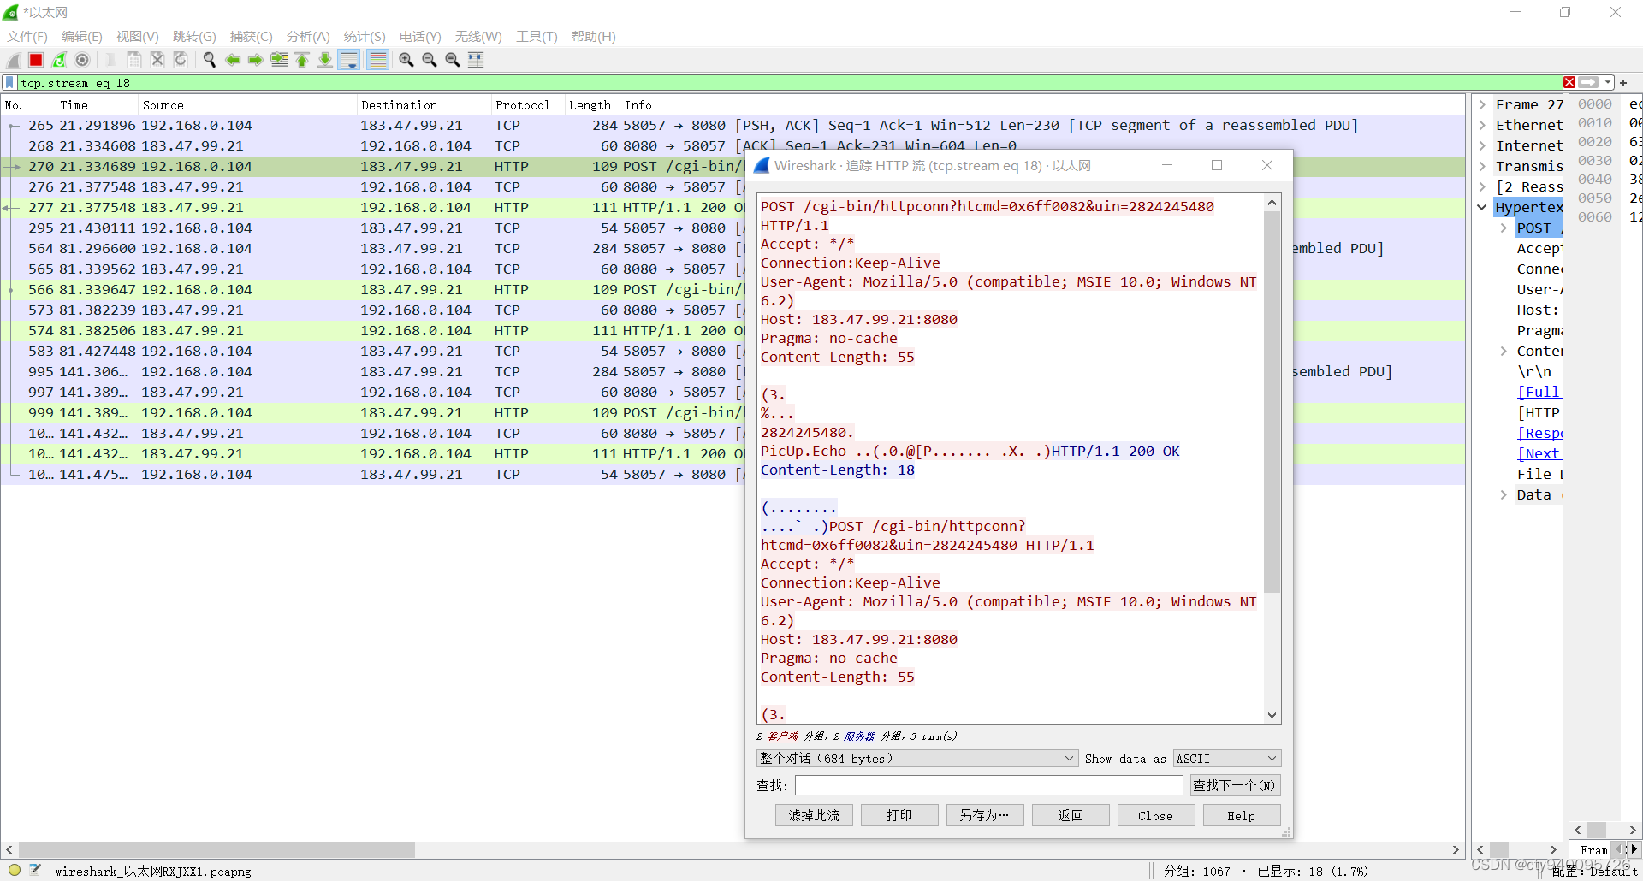The image size is (1643, 881).
Task: Click the 返回 back button
Action: click(1071, 816)
